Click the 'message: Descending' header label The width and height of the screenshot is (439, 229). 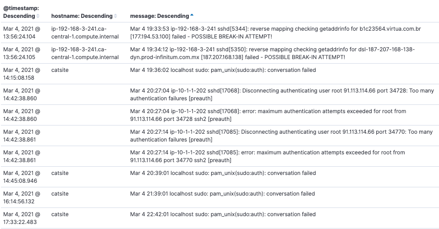159,16
